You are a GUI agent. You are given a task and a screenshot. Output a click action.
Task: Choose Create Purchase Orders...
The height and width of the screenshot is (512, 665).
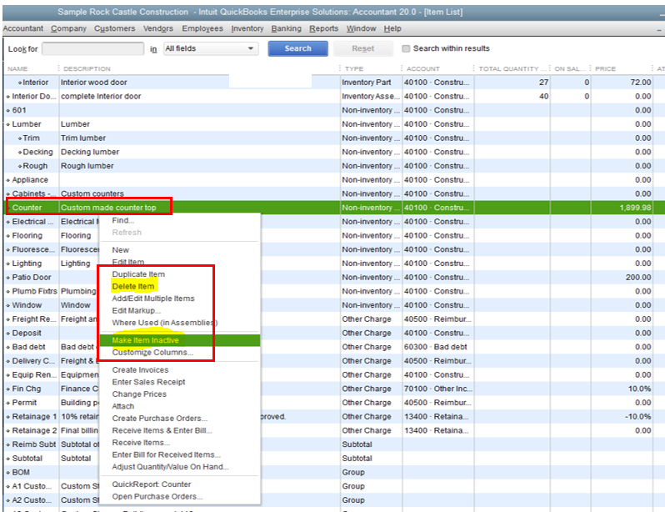tap(159, 419)
